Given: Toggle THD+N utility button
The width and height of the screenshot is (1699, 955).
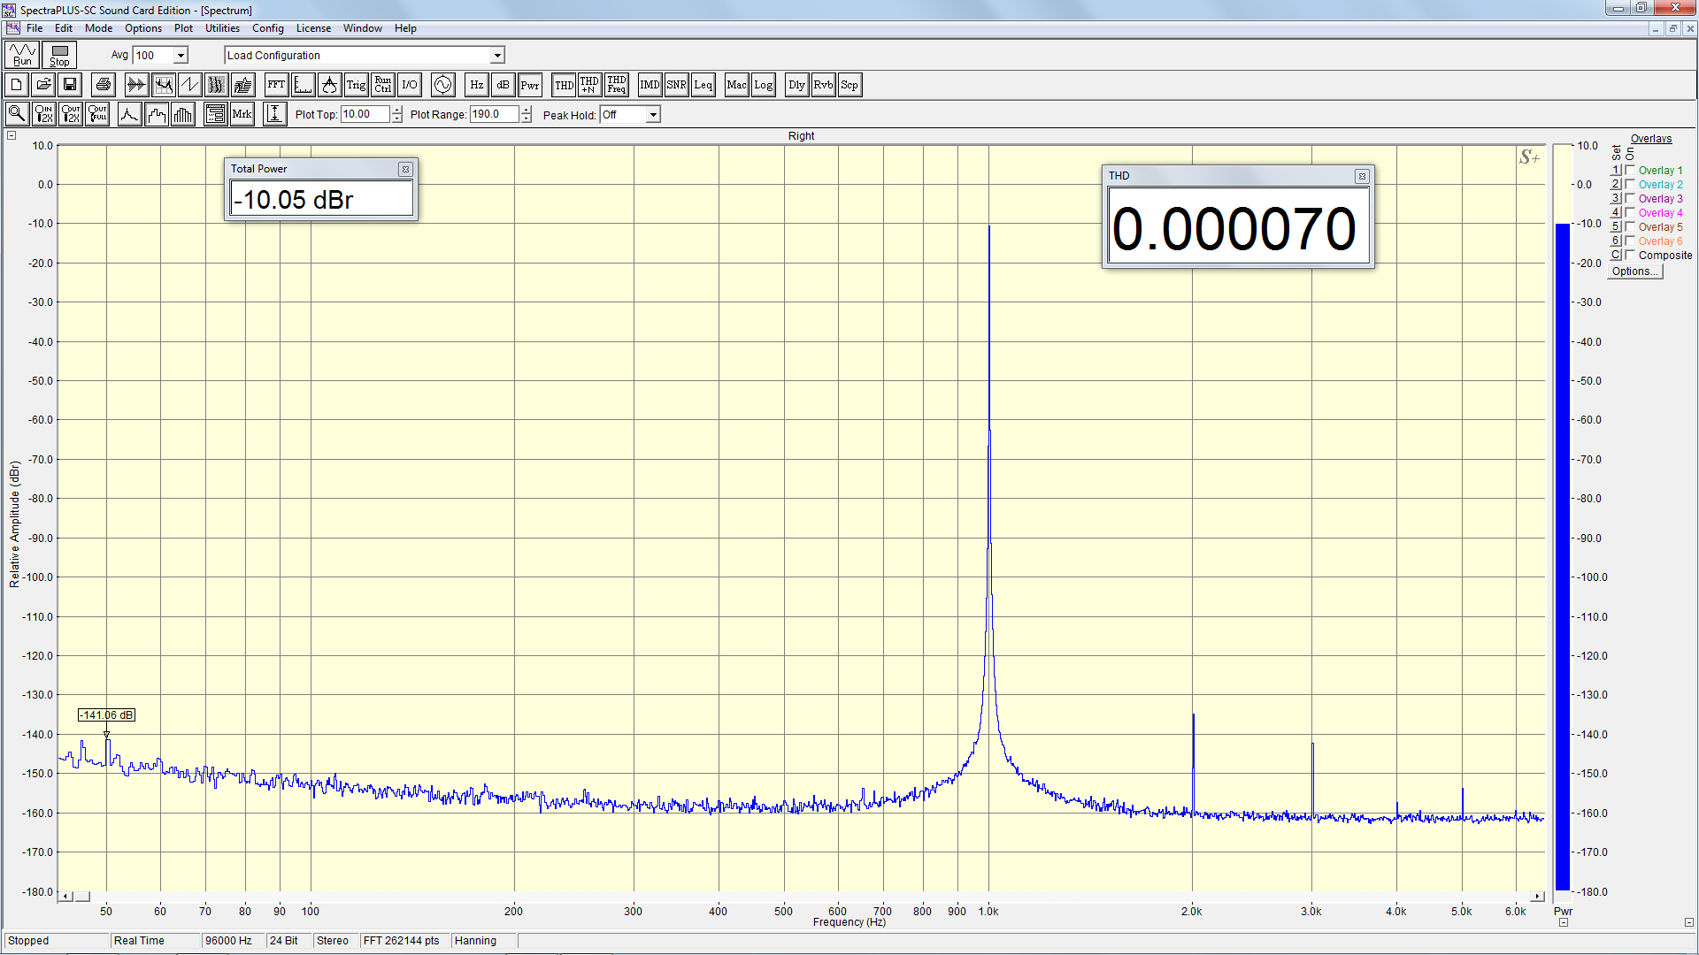Looking at the screenshot, I should pos(589,85).
